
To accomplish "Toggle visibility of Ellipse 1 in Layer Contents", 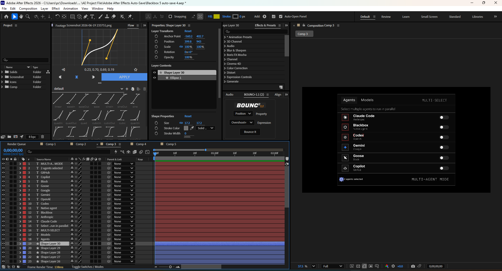I will 155,78.
